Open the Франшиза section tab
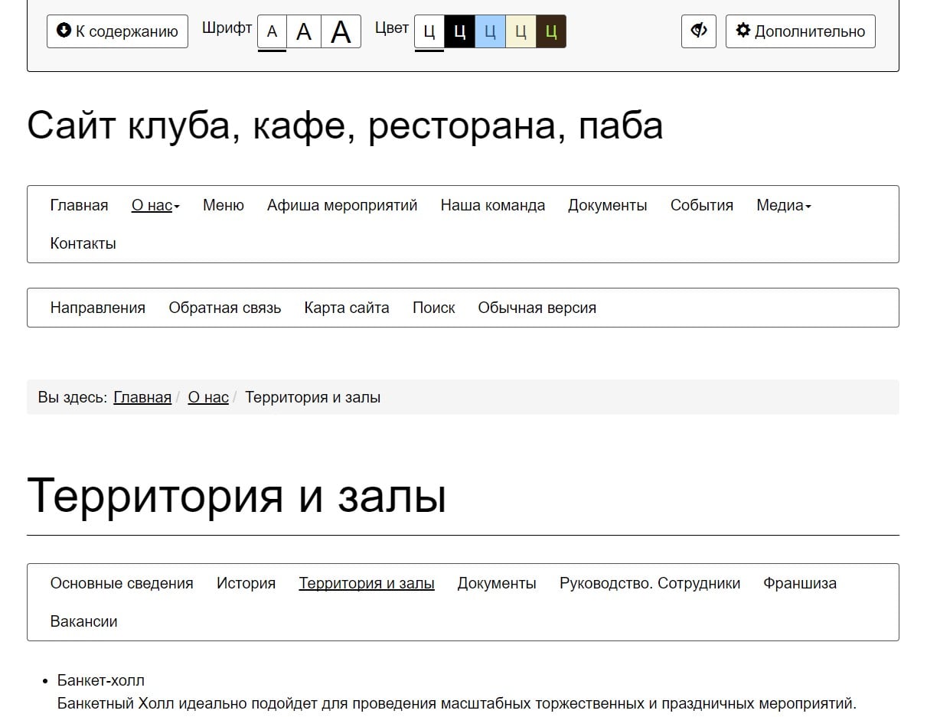The image size is (927, 717). coord(799,583)
